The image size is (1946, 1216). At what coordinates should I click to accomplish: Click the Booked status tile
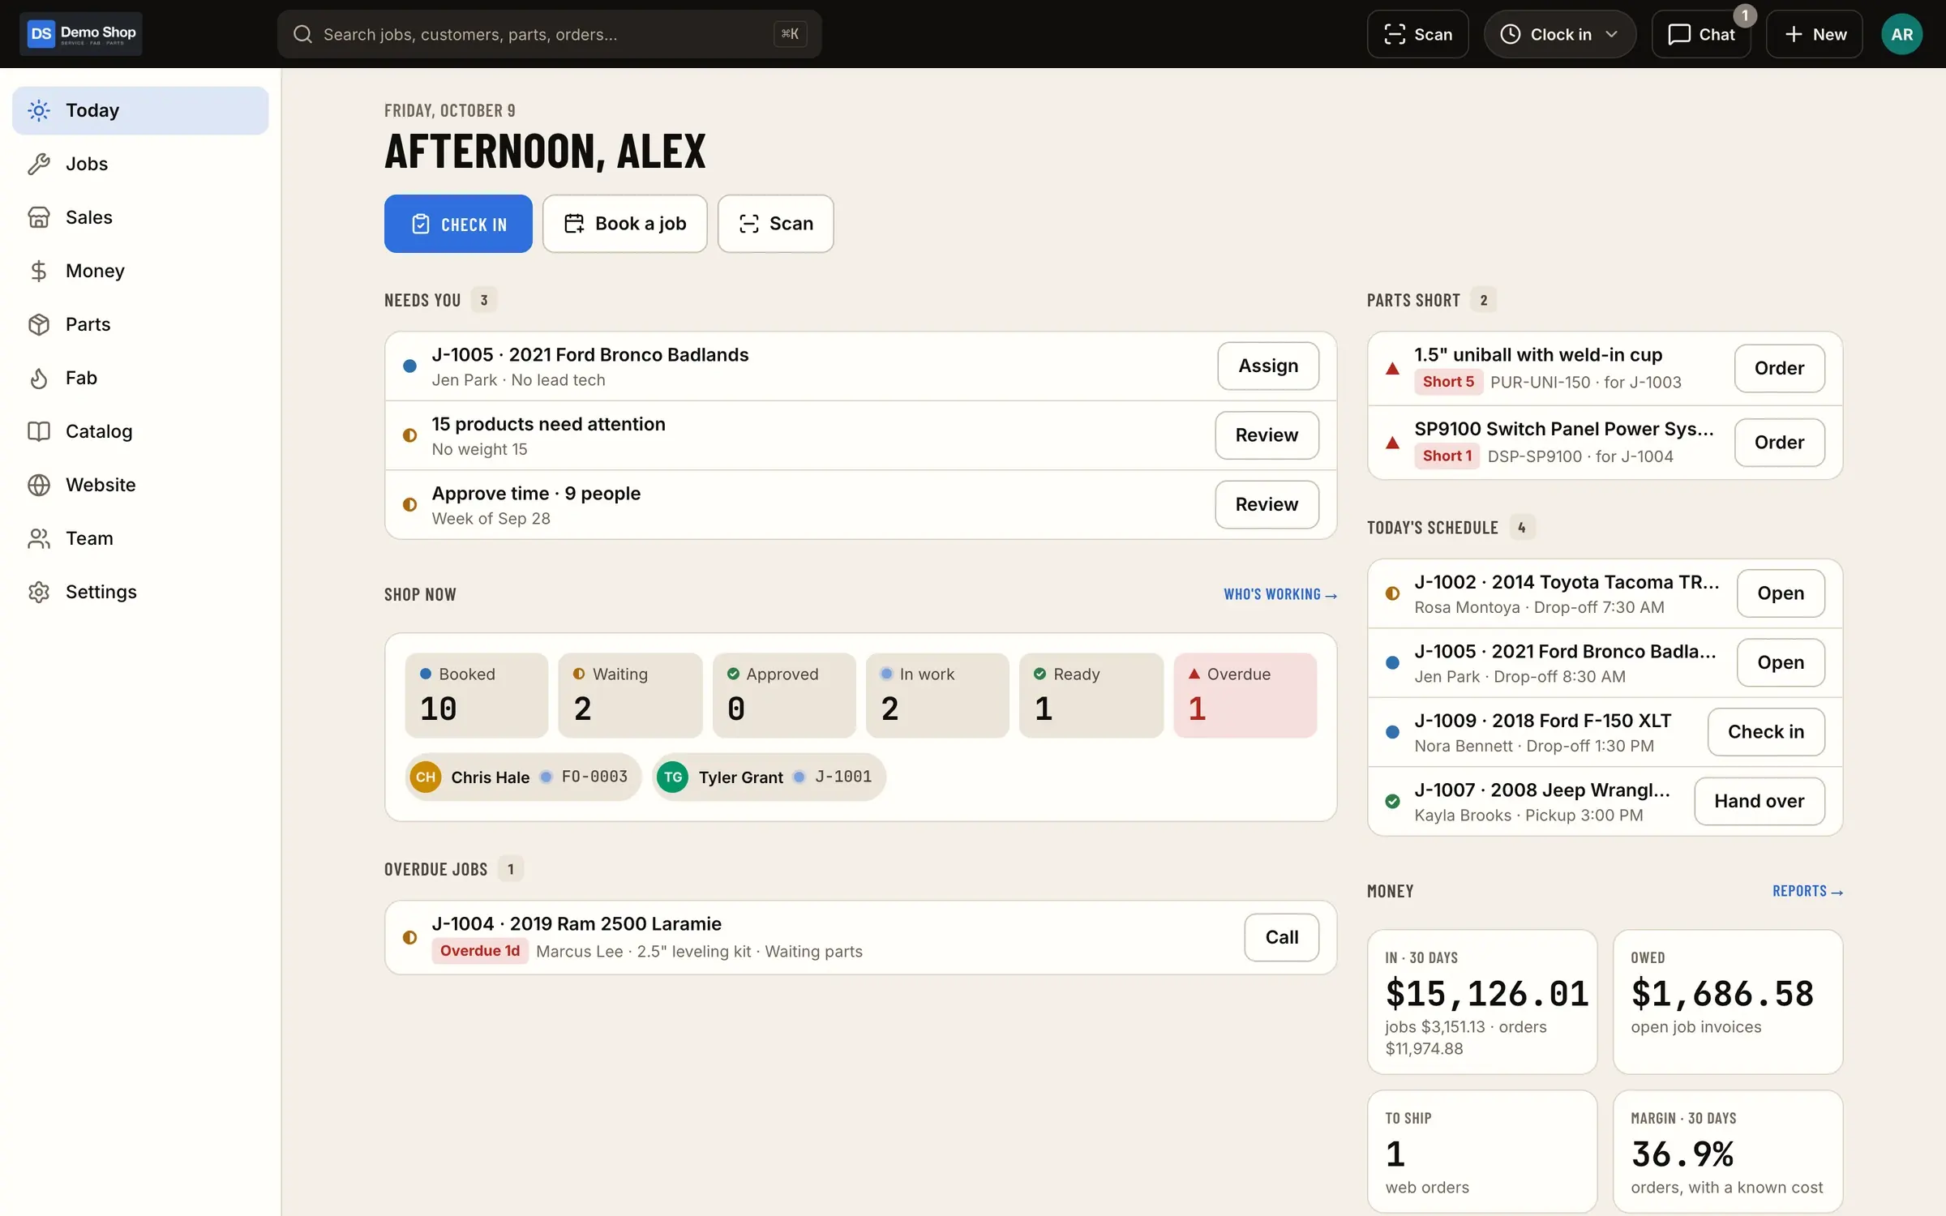[477, 696]
